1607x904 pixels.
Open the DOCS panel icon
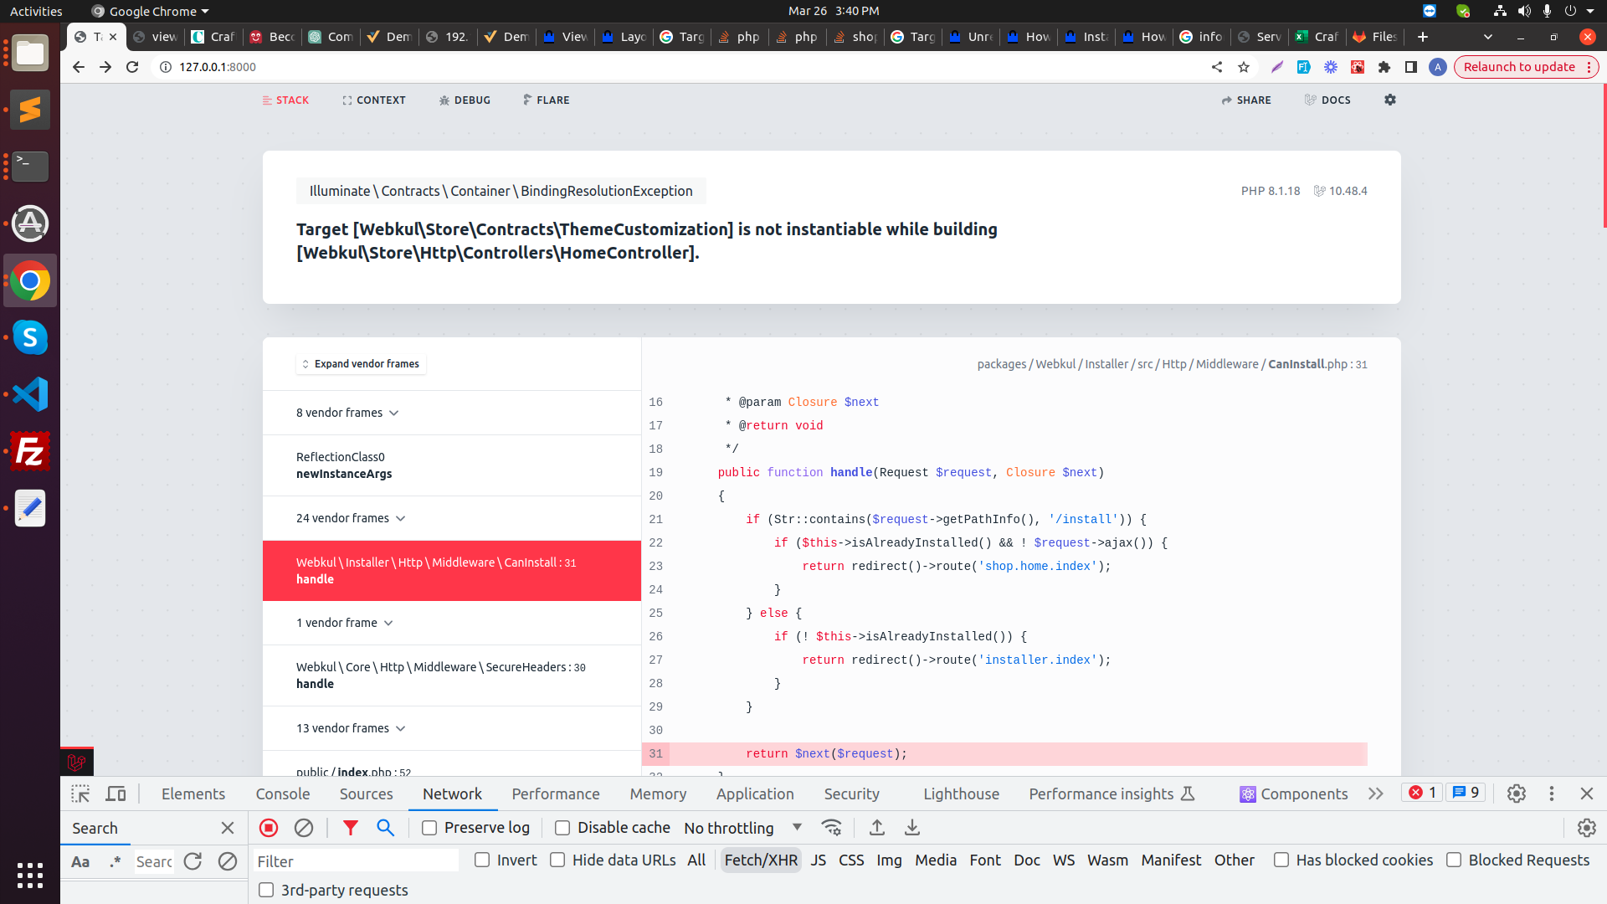pos(1310,100)
